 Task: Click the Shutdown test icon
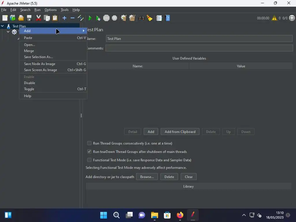pyautogui.click(x=114, y=18)
